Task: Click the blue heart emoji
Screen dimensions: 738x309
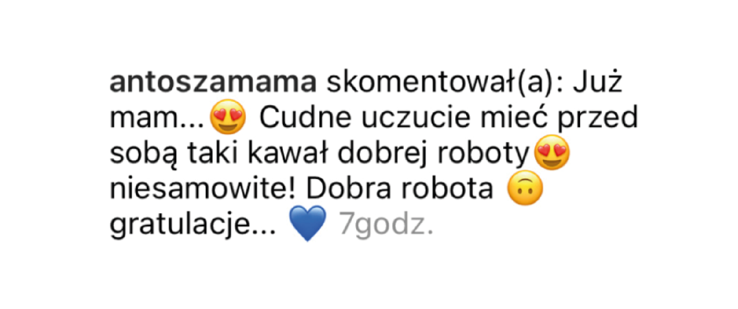Action: [307, 224]
